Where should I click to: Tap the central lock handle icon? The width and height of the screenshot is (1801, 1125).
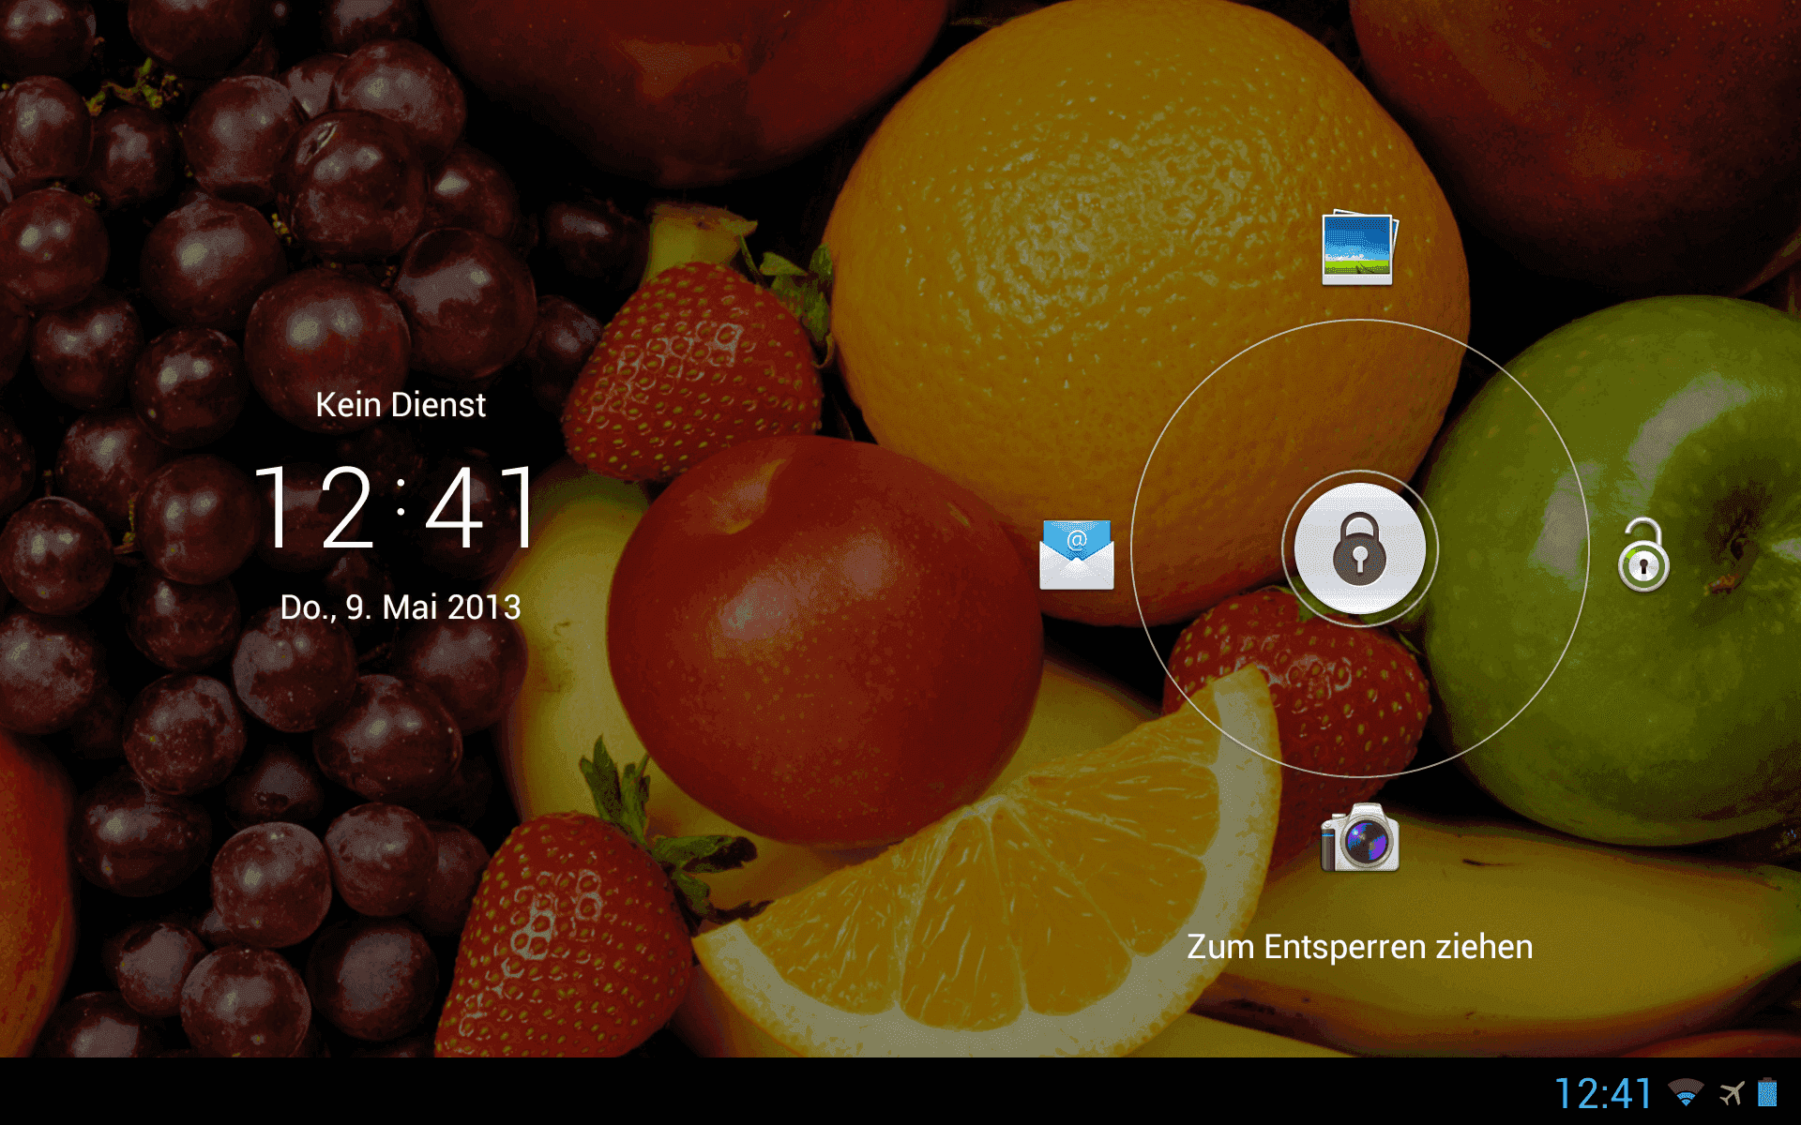[x=1359, y=549]
